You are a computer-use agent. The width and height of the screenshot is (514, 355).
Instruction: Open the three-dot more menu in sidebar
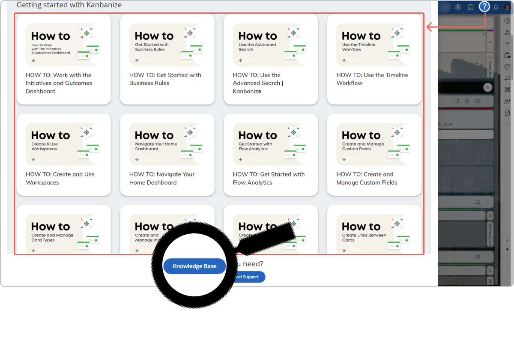coord(508,124)
